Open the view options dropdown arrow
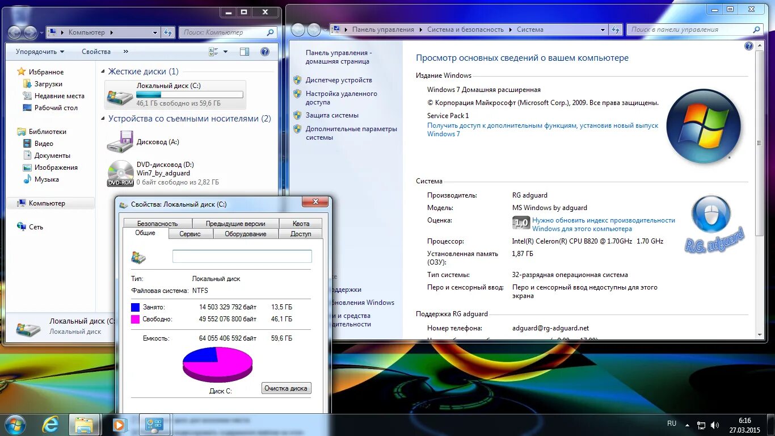 tap(226, 52)
